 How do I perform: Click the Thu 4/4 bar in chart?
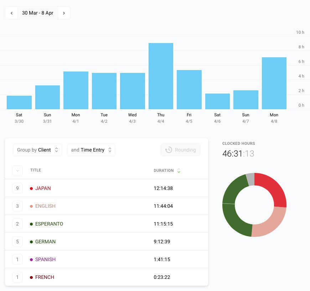coord(161,76)
